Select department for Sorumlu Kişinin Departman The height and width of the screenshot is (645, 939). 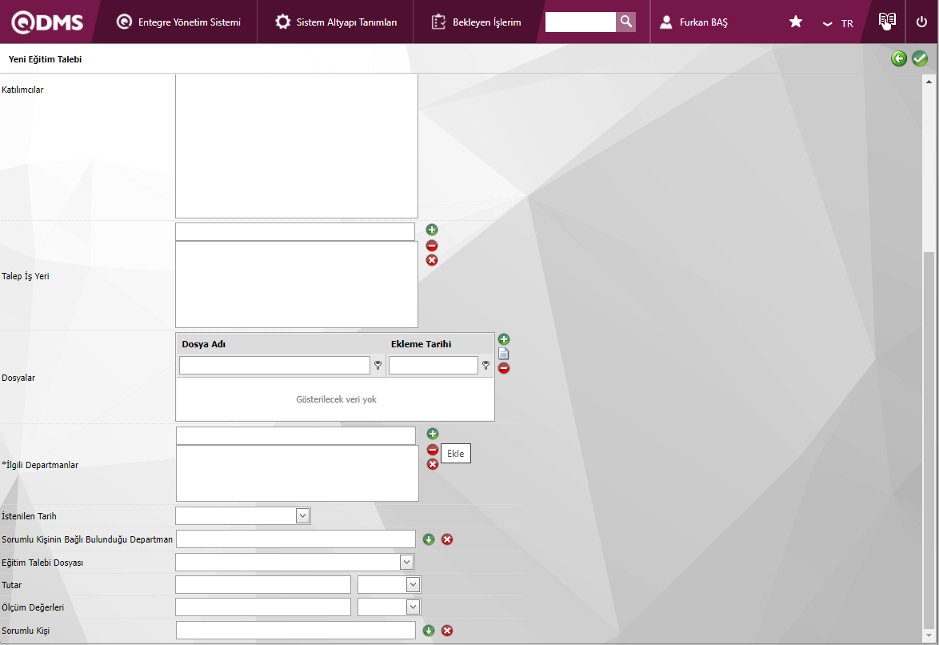pyautogui.click(x=429, y=539)
